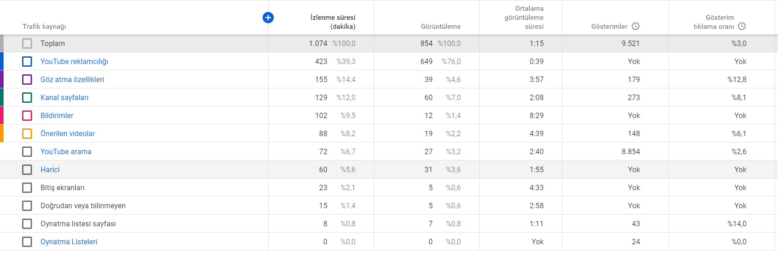Uncheck the YouTube reklamcılığı checkbox
Viewport: 778px width, 256px height.
pyautogui.click(x=27, y=61)
